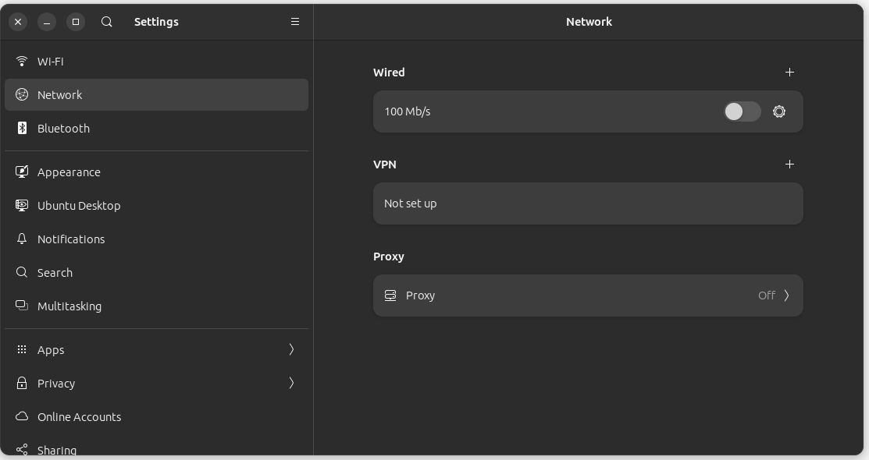Click the Proxy section heading

pos(389,257)
